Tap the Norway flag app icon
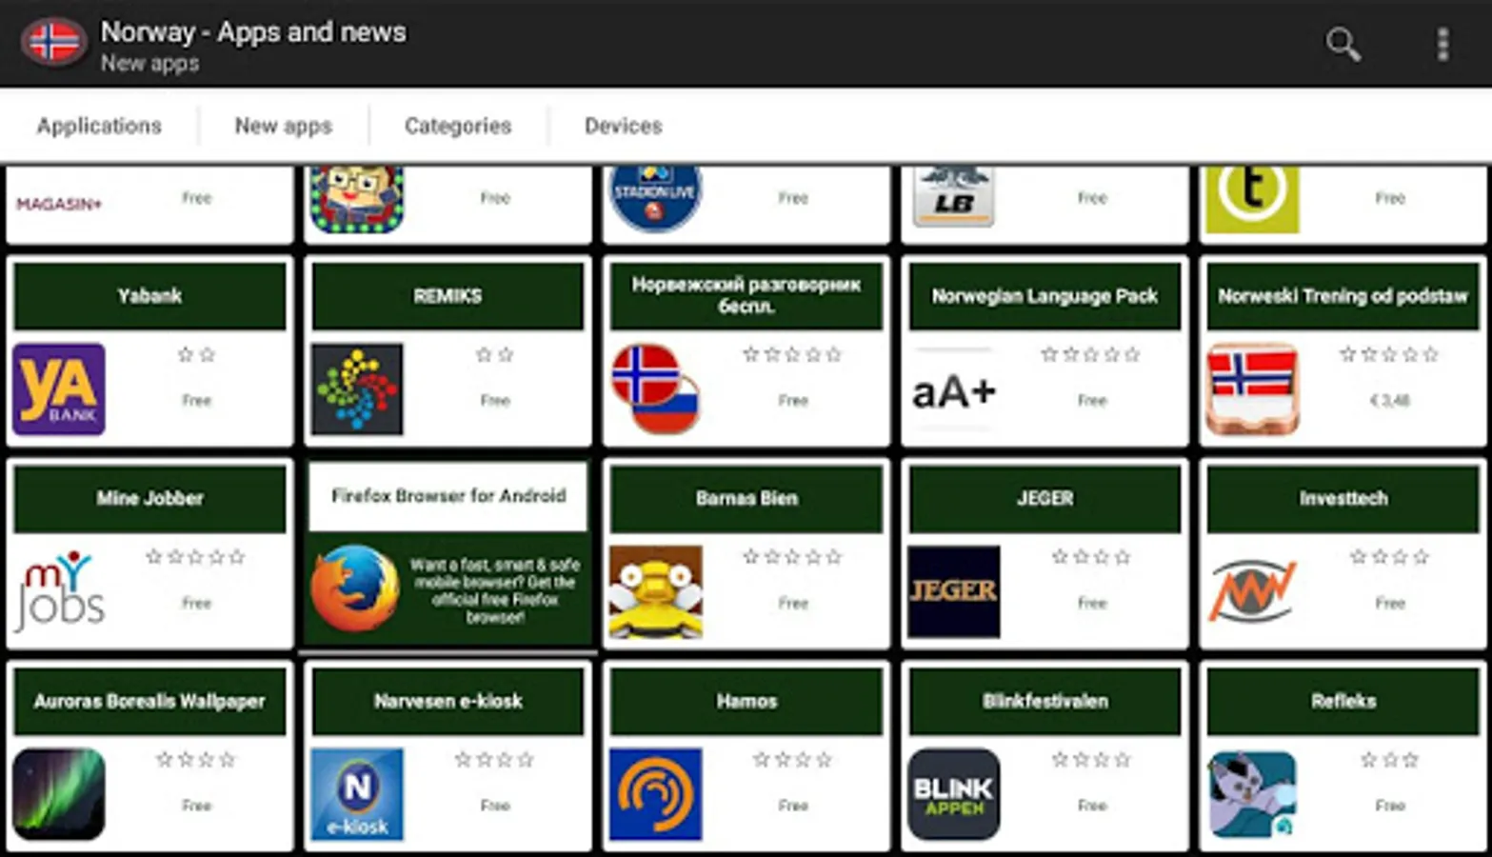Viewport: 1492px width, 857px height. click(x=54, y=43)
